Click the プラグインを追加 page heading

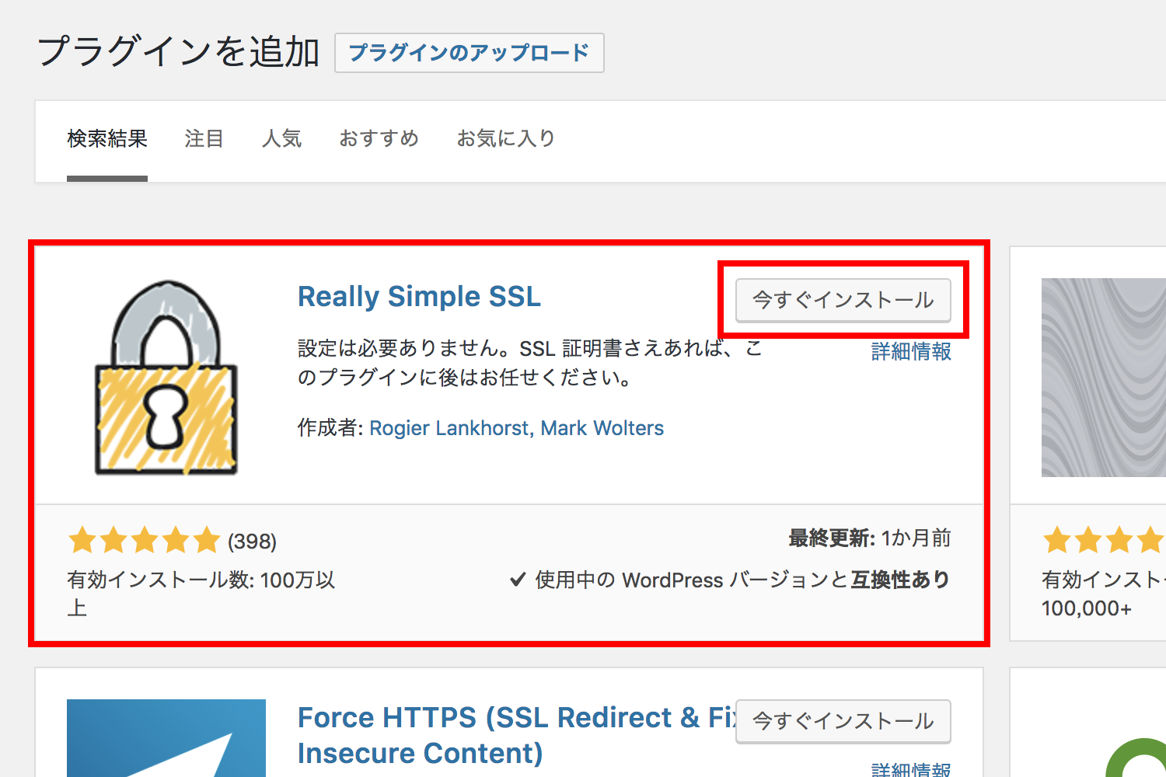point(179,52)
